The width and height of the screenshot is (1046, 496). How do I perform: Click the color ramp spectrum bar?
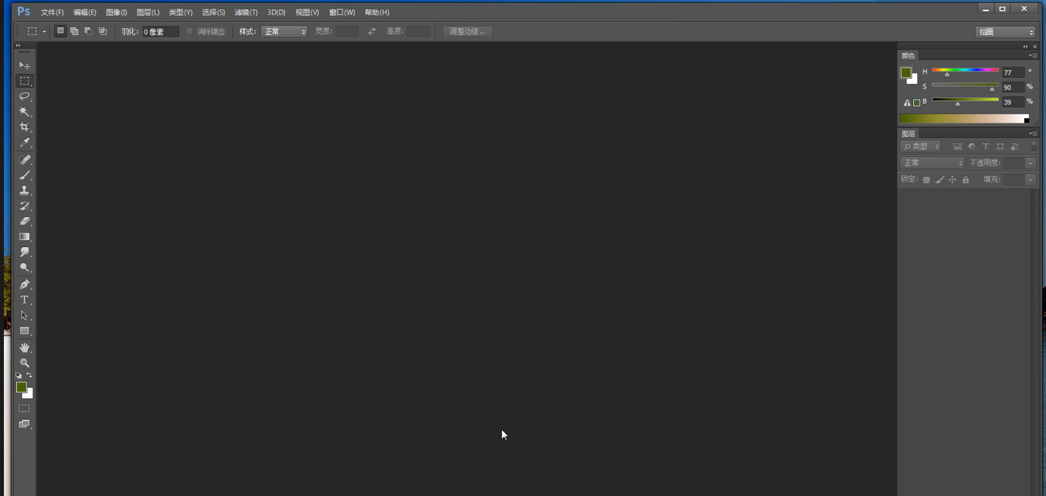pyautogui.click(x=964, y=118)
